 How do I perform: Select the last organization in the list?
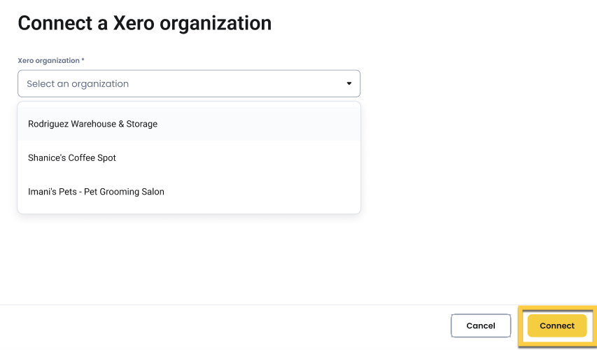(x=96, y=192)
